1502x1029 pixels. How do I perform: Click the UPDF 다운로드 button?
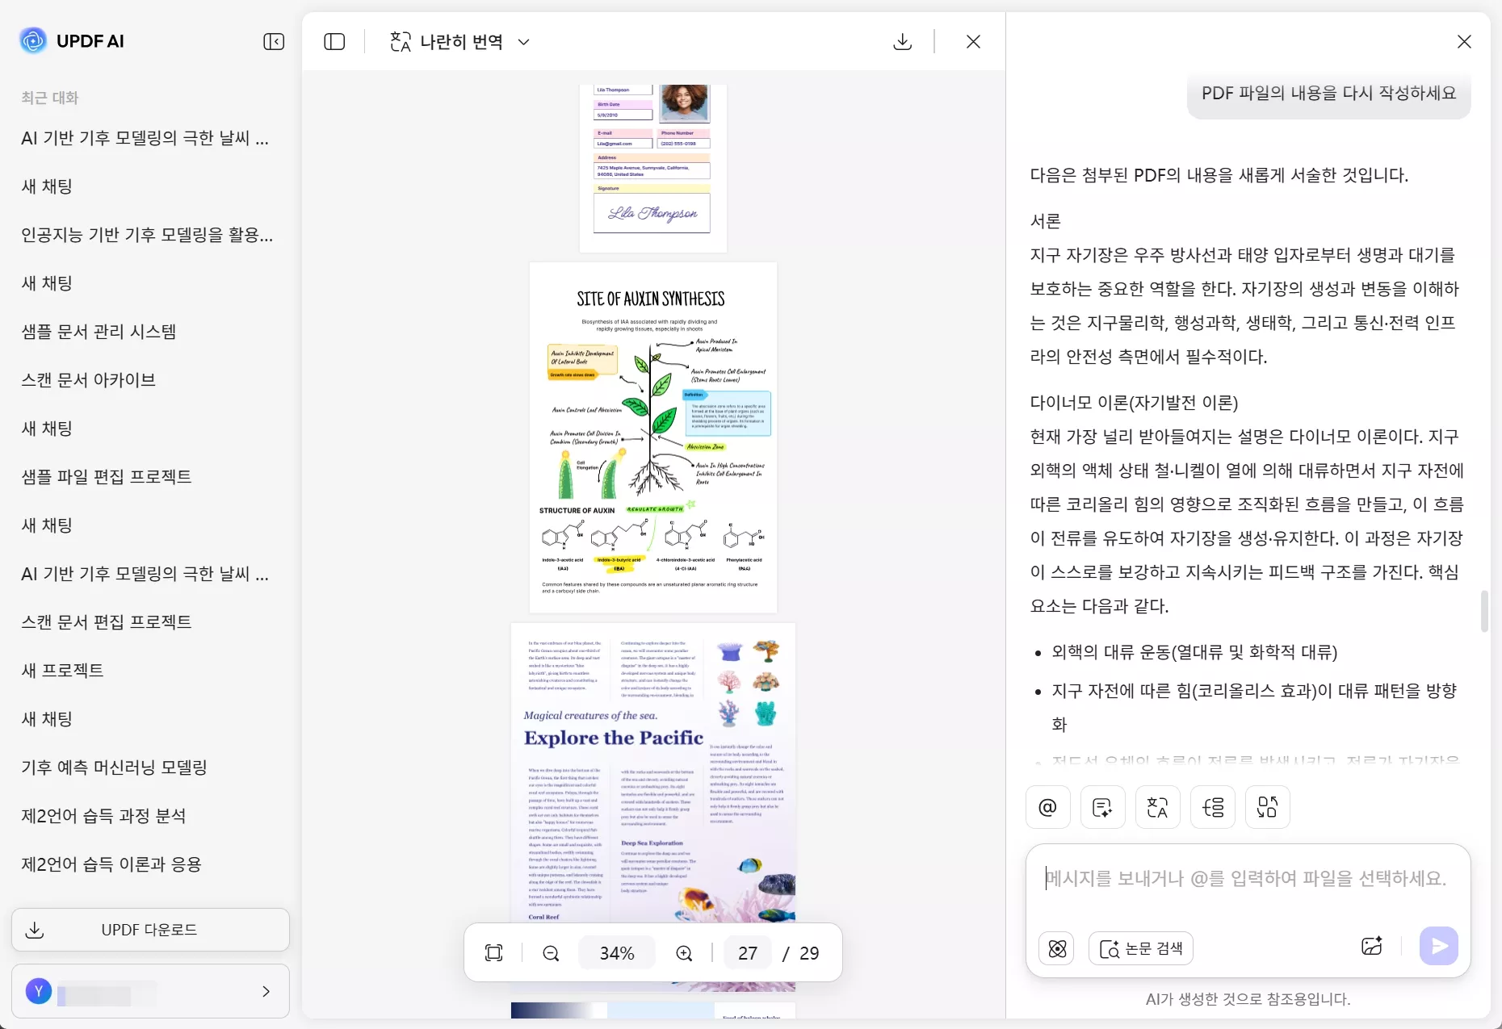pos(149,930)
